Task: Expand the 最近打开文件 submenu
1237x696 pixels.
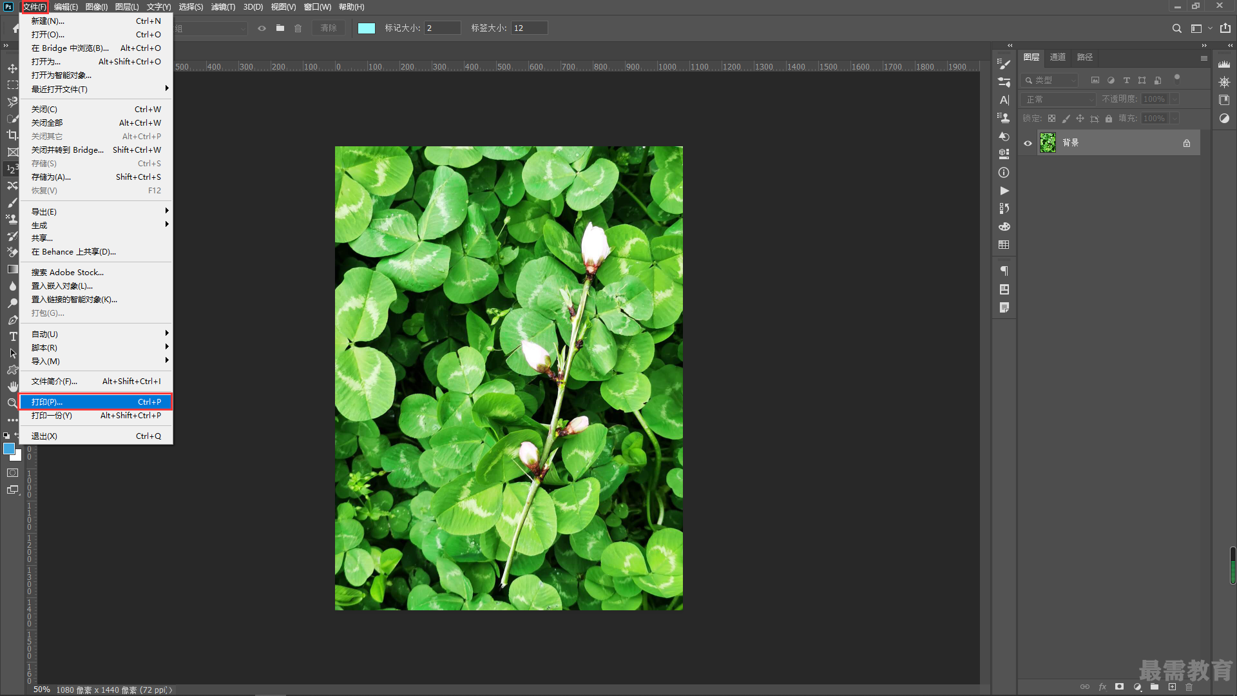Action: tap(97, 89)
